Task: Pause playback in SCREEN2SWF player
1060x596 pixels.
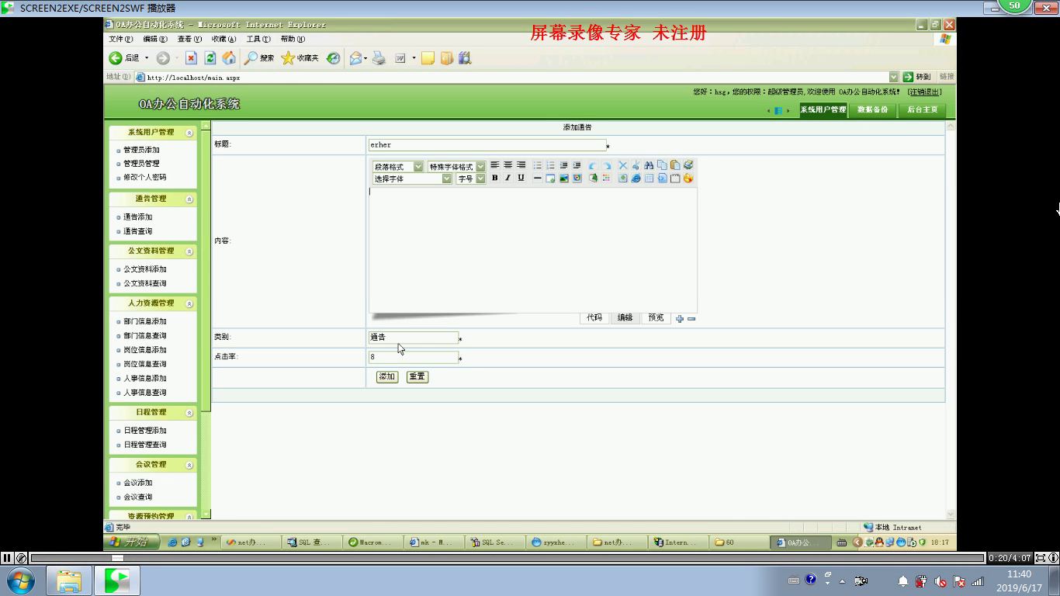Action: point(7,557)
